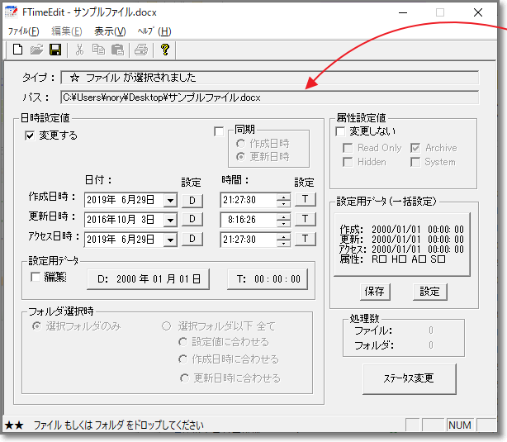Click the Cut scissors toolbar icon
The width and height of the screenshot is (507, 442).
pos(80,50)
